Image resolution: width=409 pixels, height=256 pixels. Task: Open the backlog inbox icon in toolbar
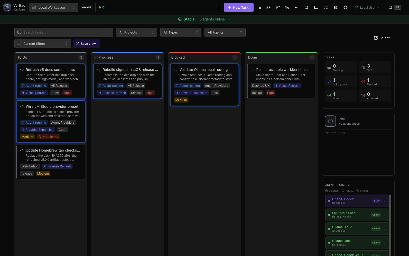268,7
